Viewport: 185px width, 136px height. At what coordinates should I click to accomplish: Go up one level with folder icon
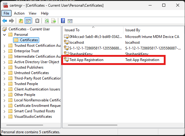click(21, 21)
